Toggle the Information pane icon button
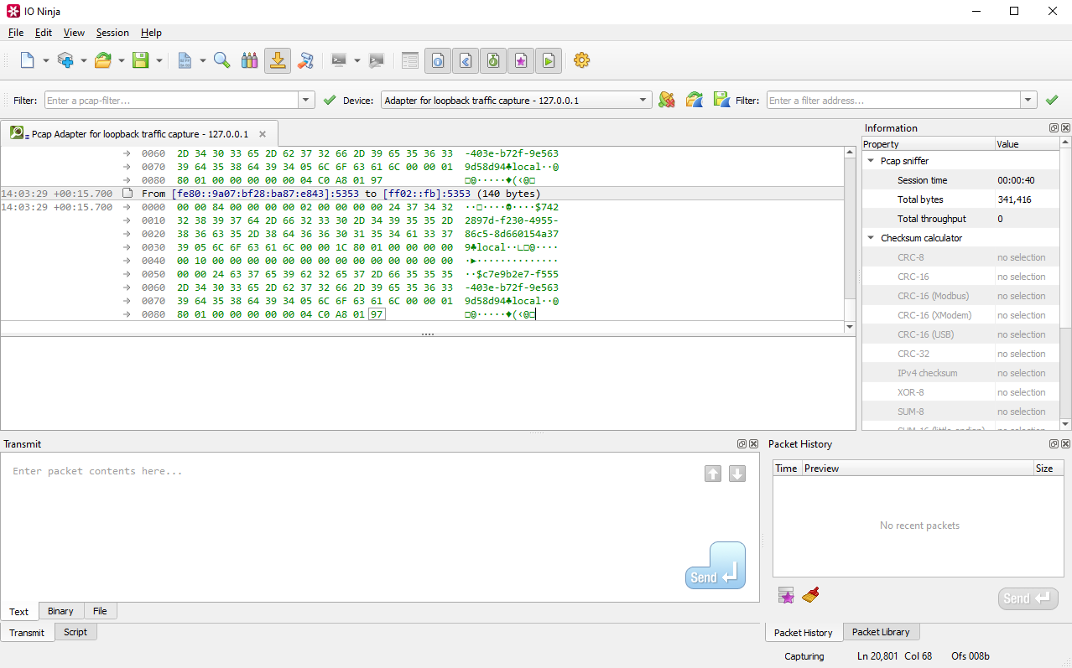1072x668 pixels. coord(438,60)
